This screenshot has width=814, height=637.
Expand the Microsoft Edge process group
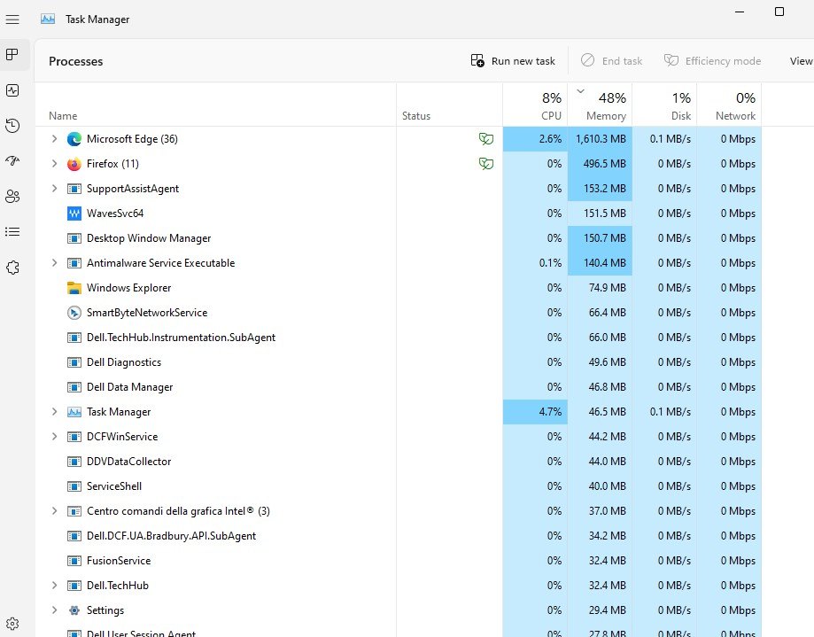click(54, 138)
